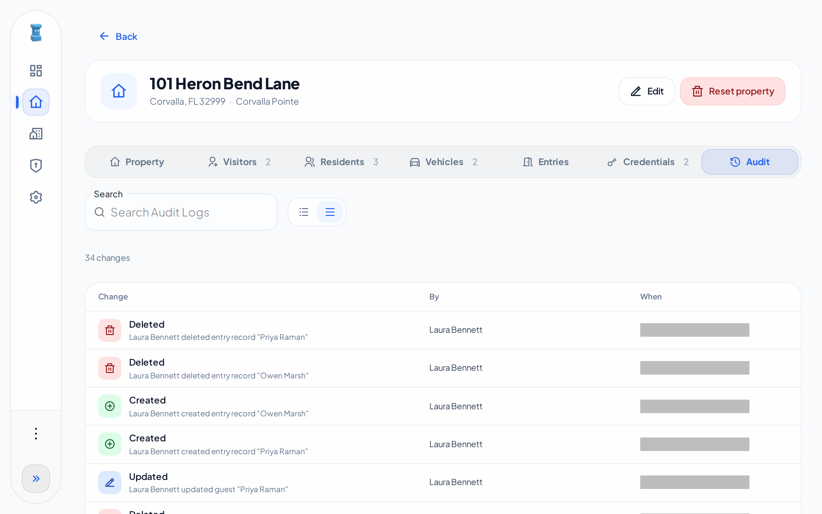Click plus icon for created Priya Raman entry

[110, 444]
